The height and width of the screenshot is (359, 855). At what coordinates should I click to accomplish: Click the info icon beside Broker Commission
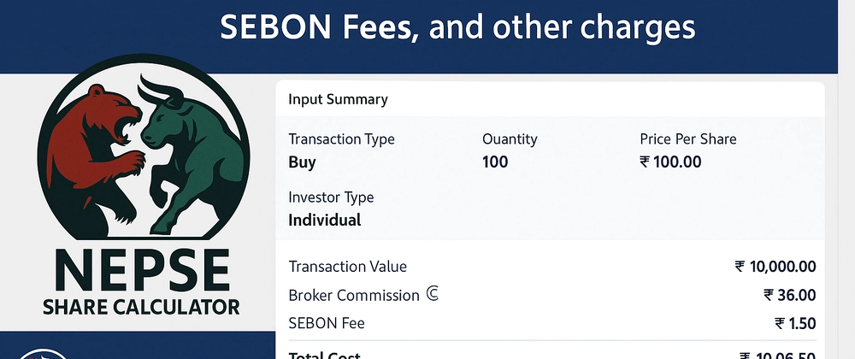coord(432,295)
